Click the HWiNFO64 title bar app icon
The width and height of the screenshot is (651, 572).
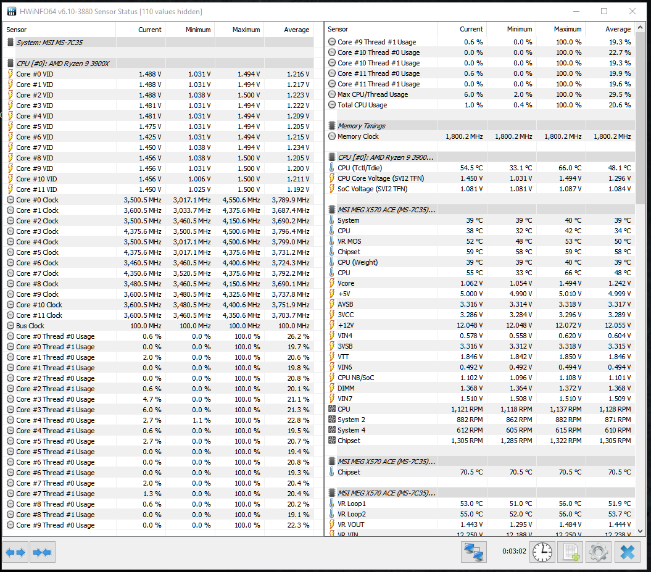[12, 11]
